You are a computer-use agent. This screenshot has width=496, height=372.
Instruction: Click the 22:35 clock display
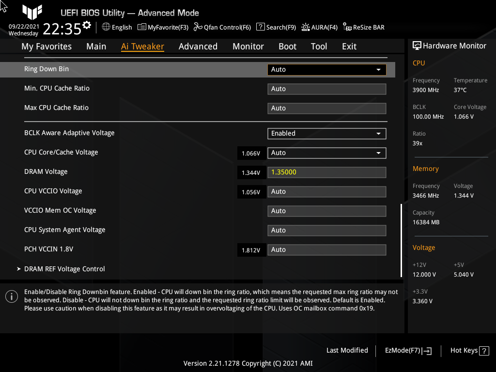click(x=62, y=29)
